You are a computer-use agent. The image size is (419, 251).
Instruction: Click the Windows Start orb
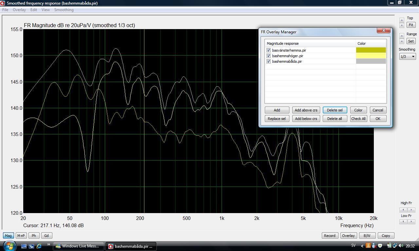click(9, 245)
